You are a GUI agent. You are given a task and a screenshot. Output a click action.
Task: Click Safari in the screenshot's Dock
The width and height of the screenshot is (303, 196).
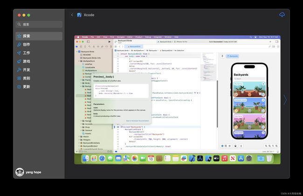click(x=102, y=159)
